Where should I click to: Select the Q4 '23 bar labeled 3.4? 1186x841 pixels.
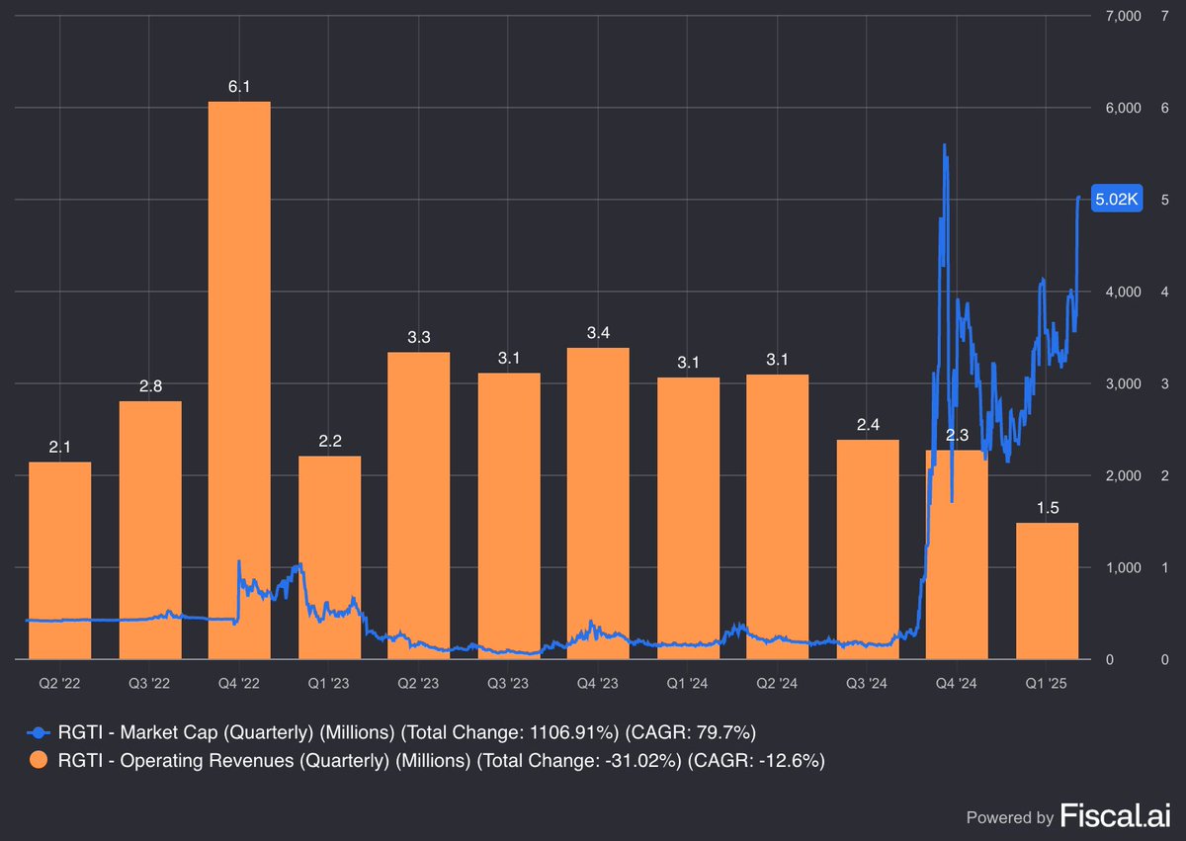(598, 503)
